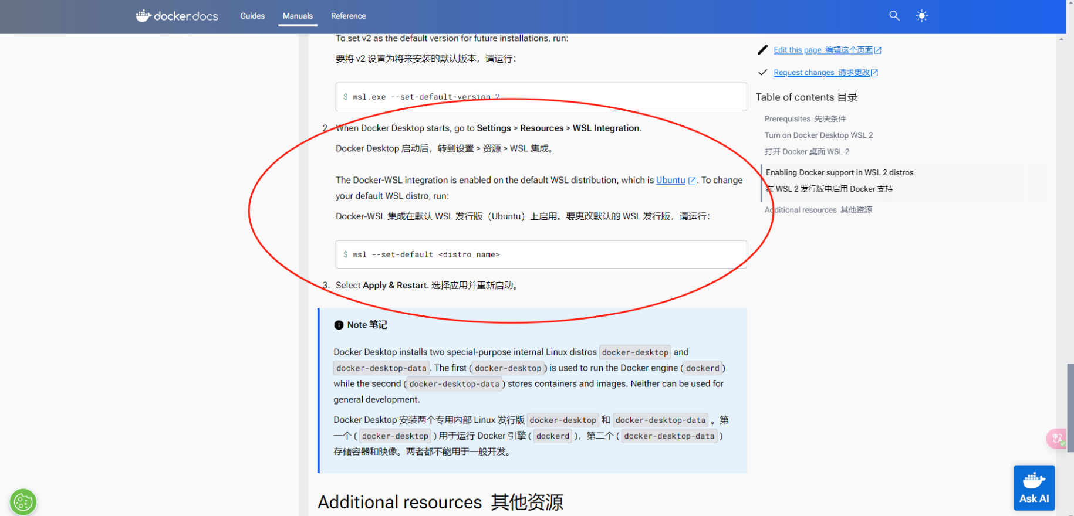
Task: Jump to Prerequisites in table of contents
Action: tap(805, 118)
